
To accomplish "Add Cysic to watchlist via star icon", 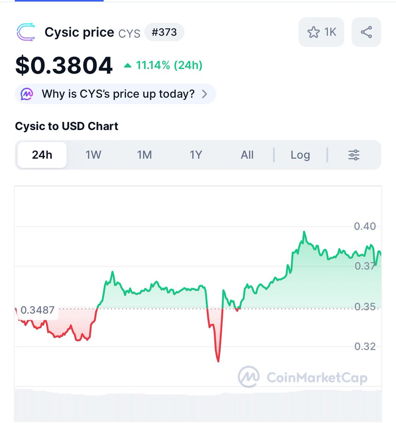I will click(313, 32).
